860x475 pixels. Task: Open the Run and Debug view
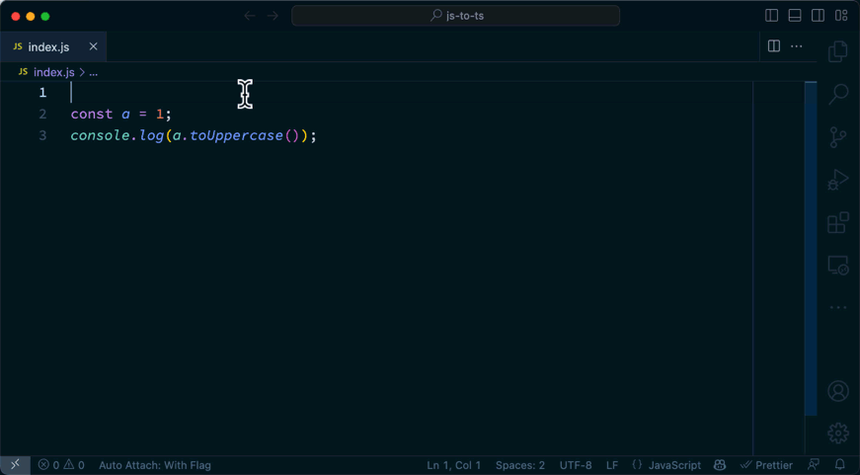(838, 180)
